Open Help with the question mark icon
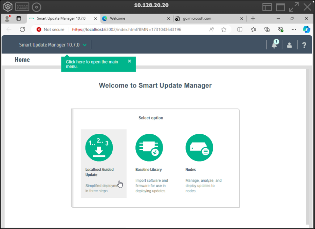Image resolution: width=315 pixels, height=229 pixels. point(304,45)
